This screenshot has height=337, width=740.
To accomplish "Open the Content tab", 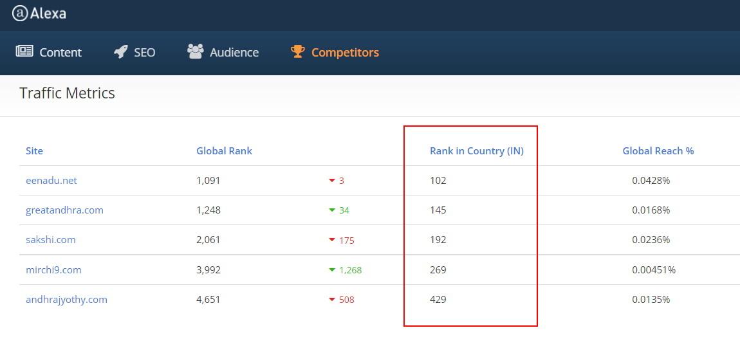I will [x=49, y=52].
